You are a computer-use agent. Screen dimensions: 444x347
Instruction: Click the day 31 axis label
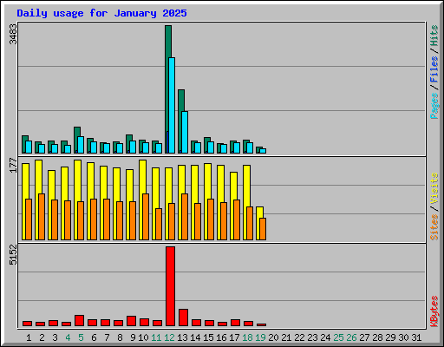coord(416,337)
